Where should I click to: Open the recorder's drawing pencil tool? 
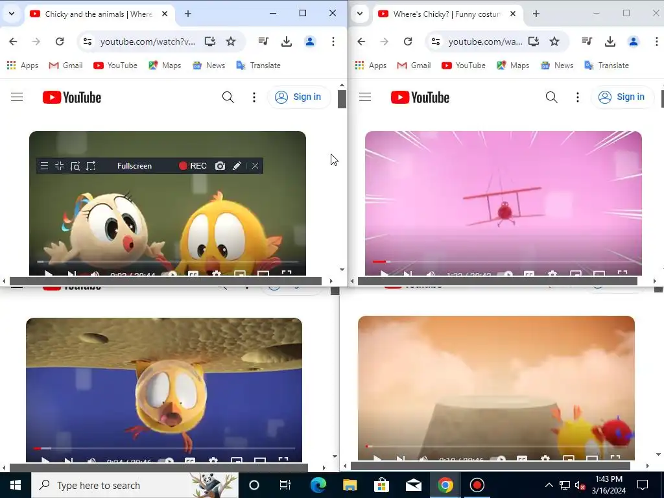point(237,166)
